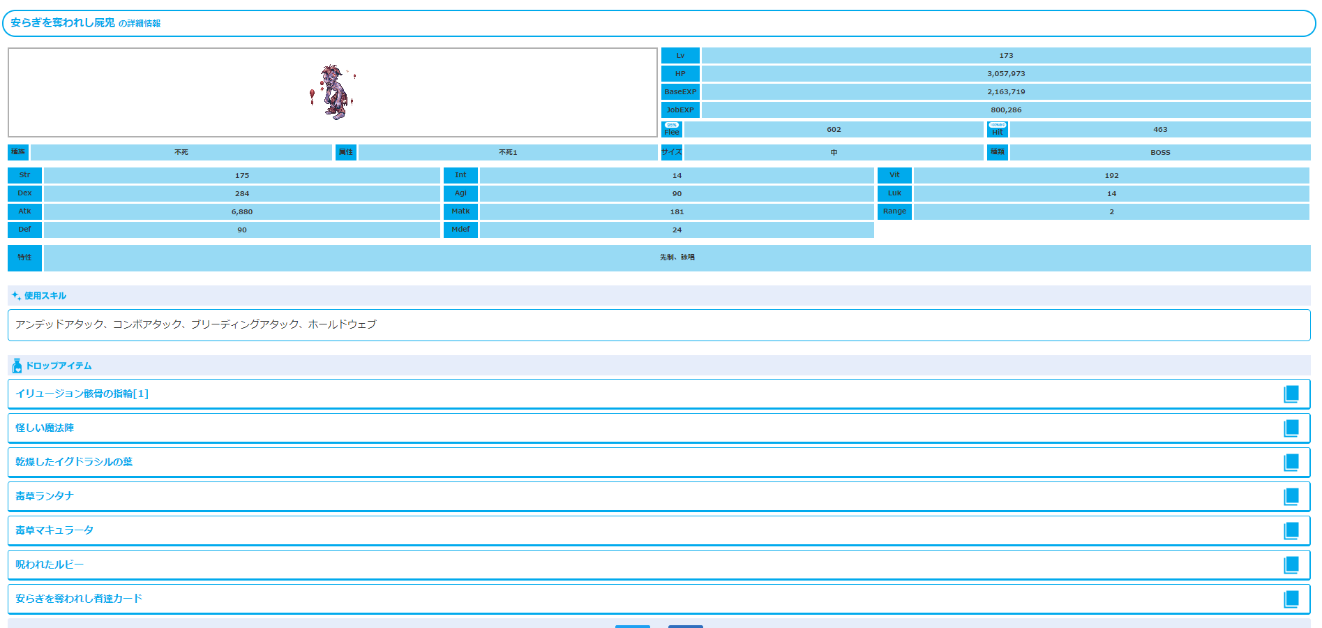Screen dimensions: 1322x628
Task: Click the 100% Hit label
Action: pyautogui.click(x=997, y=129)
